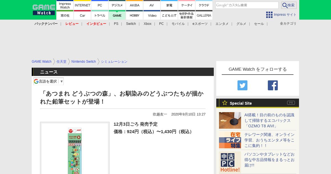Open the AKIBA tab
The width and height of the screenshot is (331, 174).
[x=135, y=5]
